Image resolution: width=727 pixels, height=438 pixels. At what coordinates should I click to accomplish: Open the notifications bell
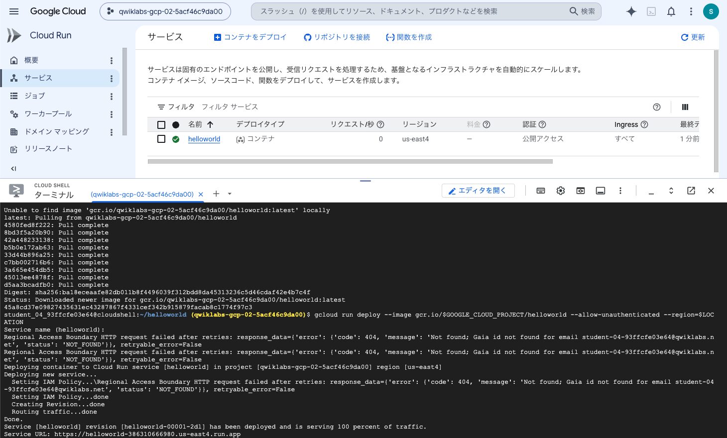(x=671, y=11)
